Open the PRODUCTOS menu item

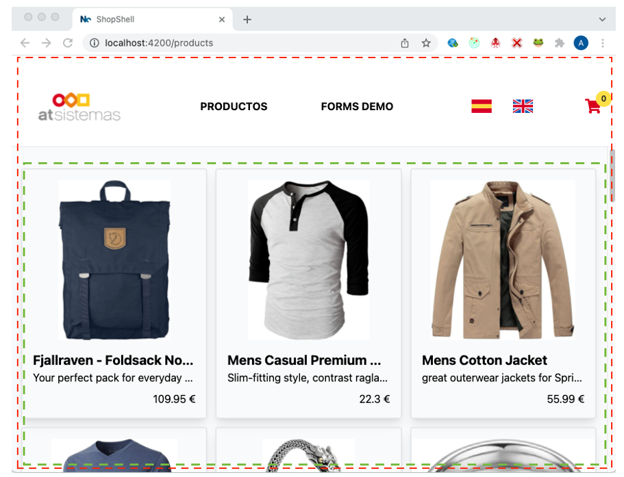tap(234, 107)
